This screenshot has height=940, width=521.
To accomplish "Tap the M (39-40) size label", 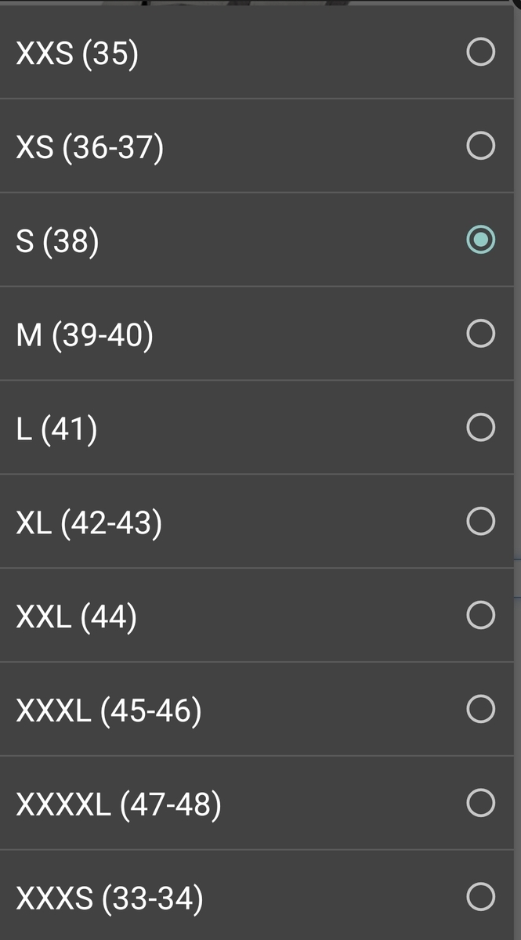I will [x=85, y=335].
